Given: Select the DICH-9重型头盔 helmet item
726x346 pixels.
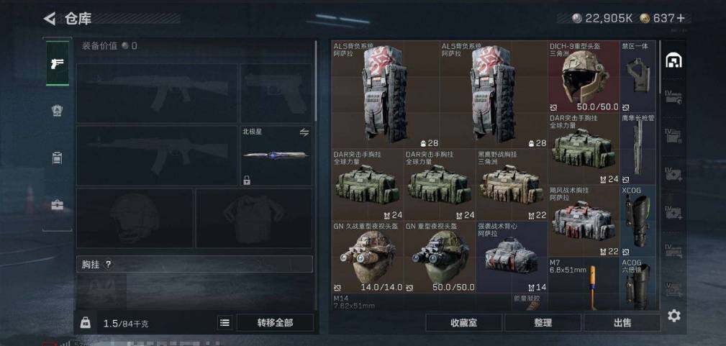Looking at the screenshot, I should 584,77.
